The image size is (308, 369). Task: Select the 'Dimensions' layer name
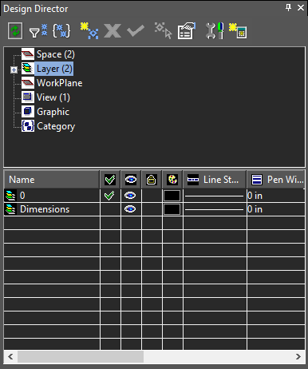45,209
